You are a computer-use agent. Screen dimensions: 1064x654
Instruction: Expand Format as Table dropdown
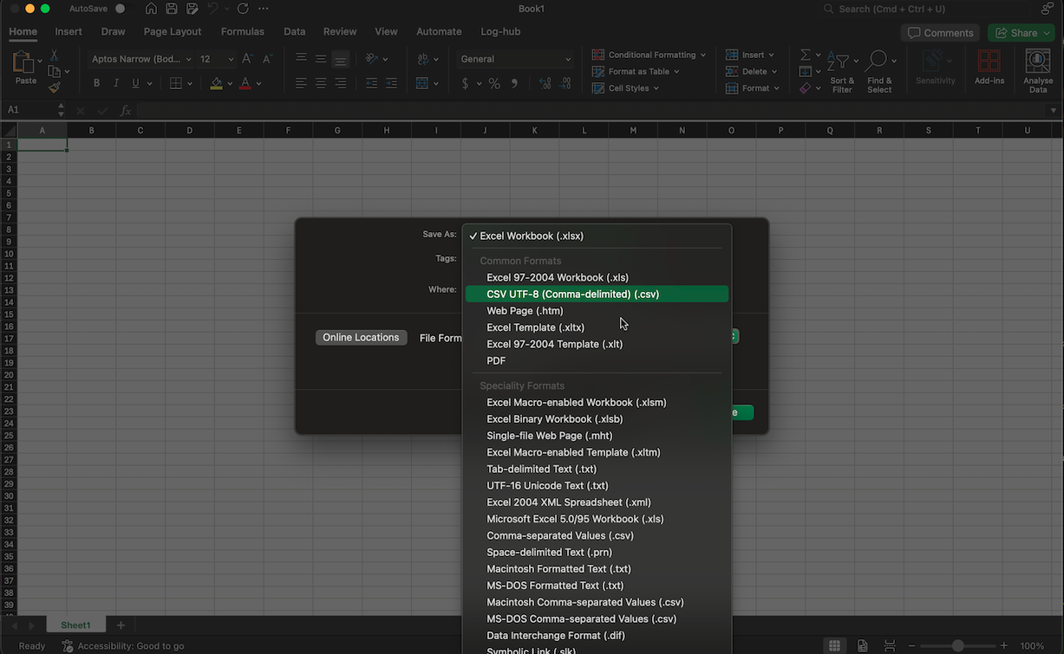676,72
